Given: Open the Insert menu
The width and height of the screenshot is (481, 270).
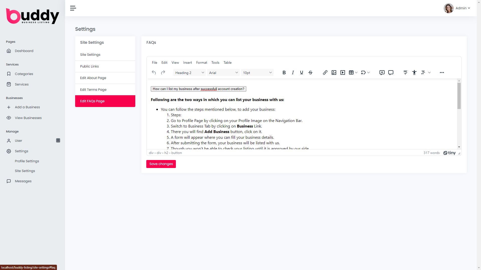Looking at the screenshot, I should tap(187, 62).
